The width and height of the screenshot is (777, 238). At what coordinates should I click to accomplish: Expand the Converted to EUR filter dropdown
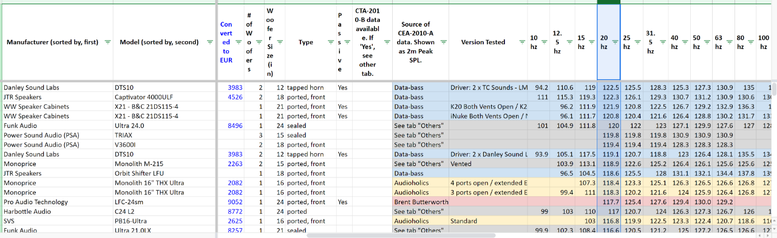[239, 42]
